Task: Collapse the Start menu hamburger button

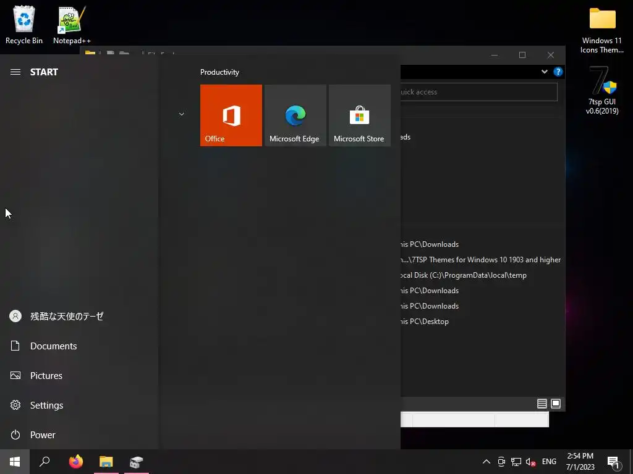Action: [x=15, y=72]
